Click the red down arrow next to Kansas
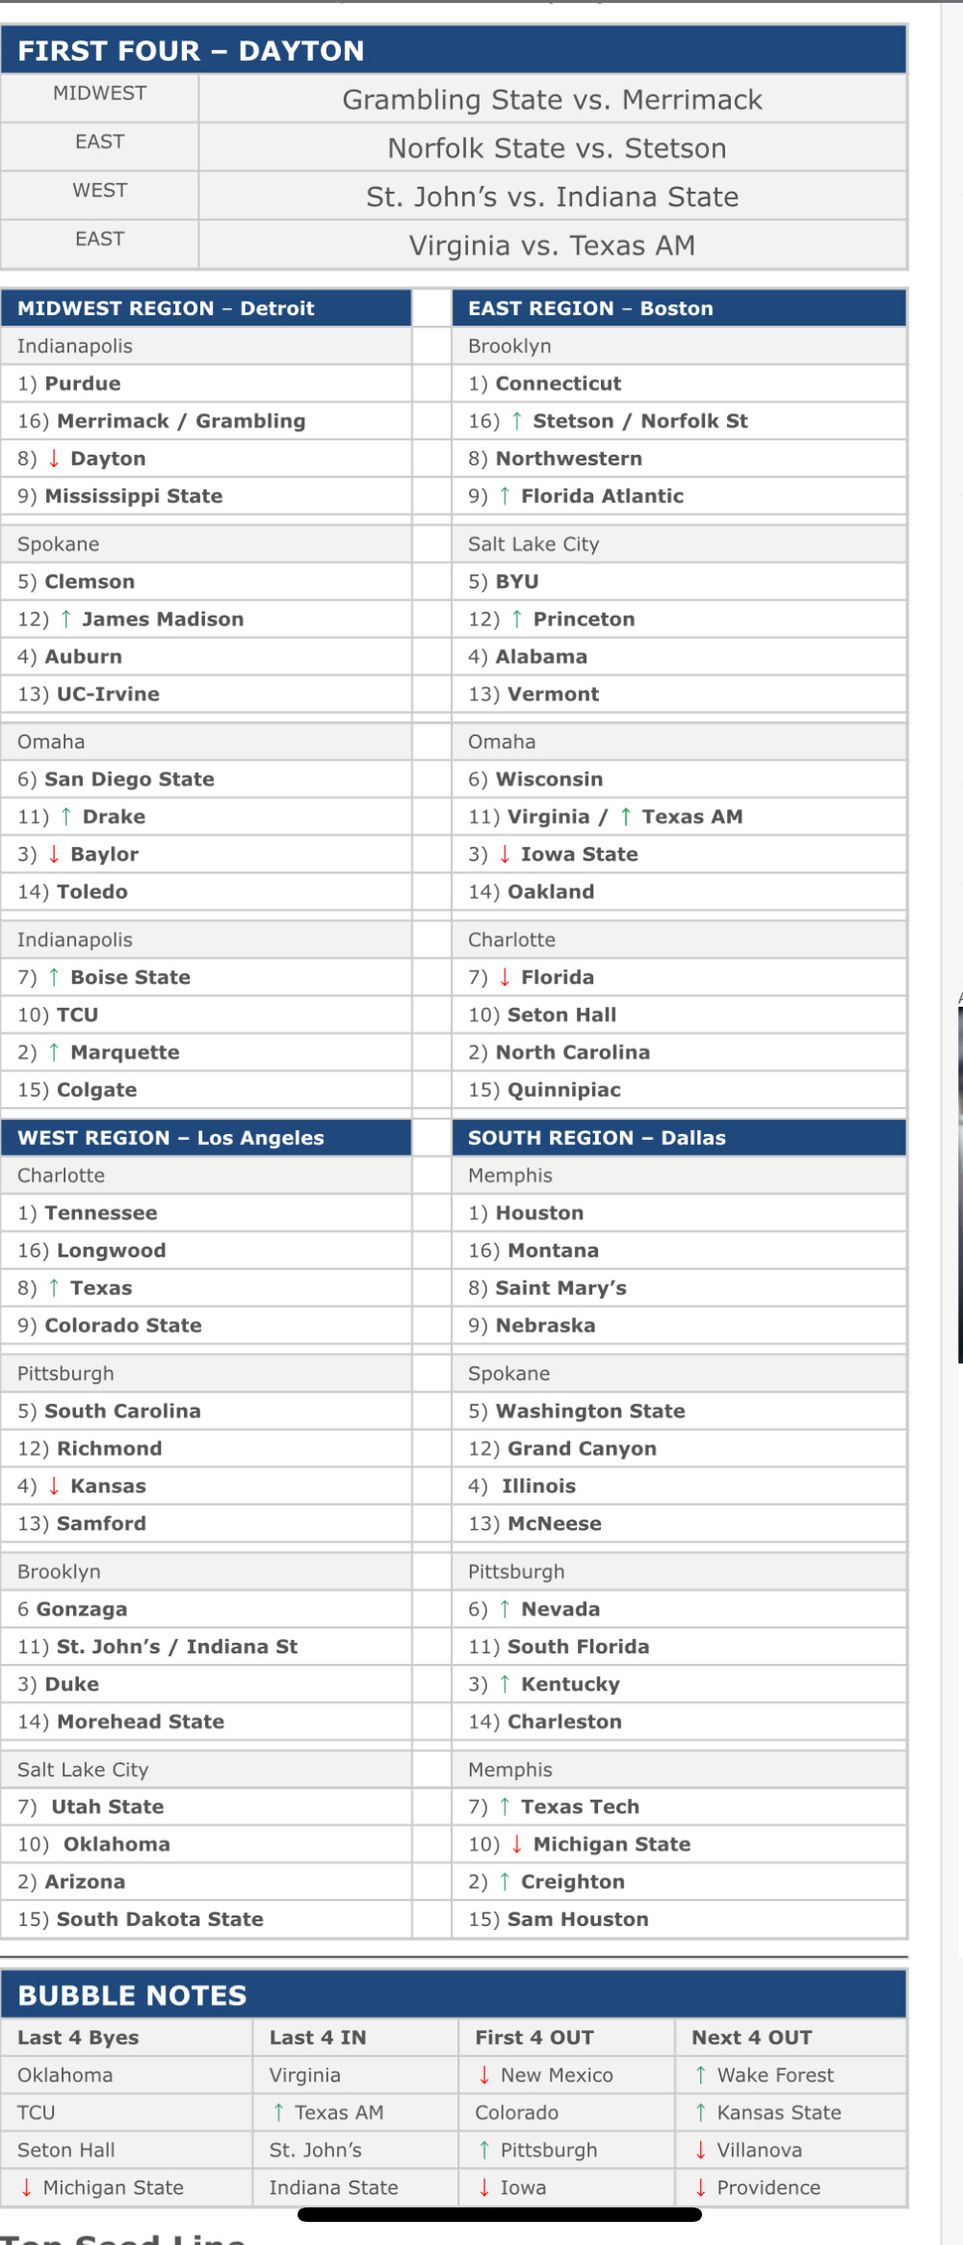 click(54, 1486)
